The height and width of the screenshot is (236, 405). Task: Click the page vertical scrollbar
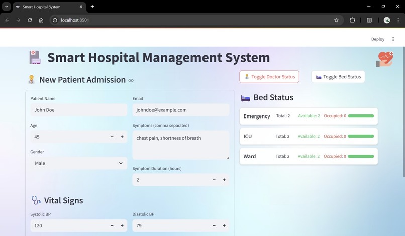(x=403, y=111)
